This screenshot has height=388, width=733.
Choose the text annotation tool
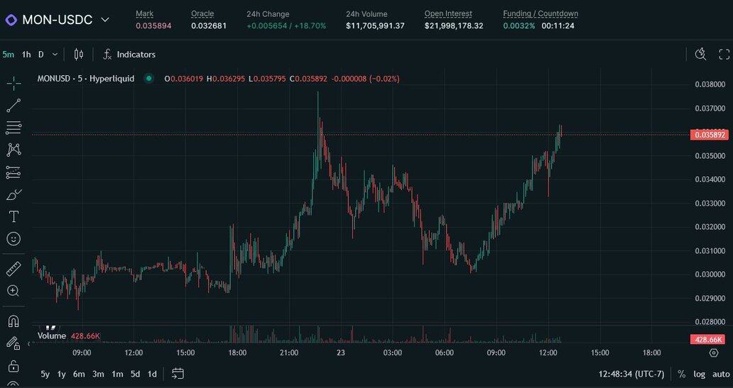(x=13, y=216)
